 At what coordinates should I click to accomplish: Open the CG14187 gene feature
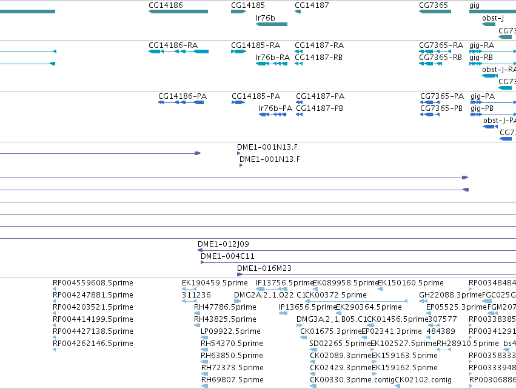coord(298,12)
